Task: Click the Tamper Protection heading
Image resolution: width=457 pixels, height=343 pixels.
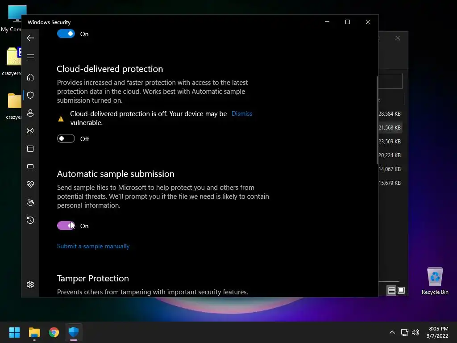Action: [93, 278]
